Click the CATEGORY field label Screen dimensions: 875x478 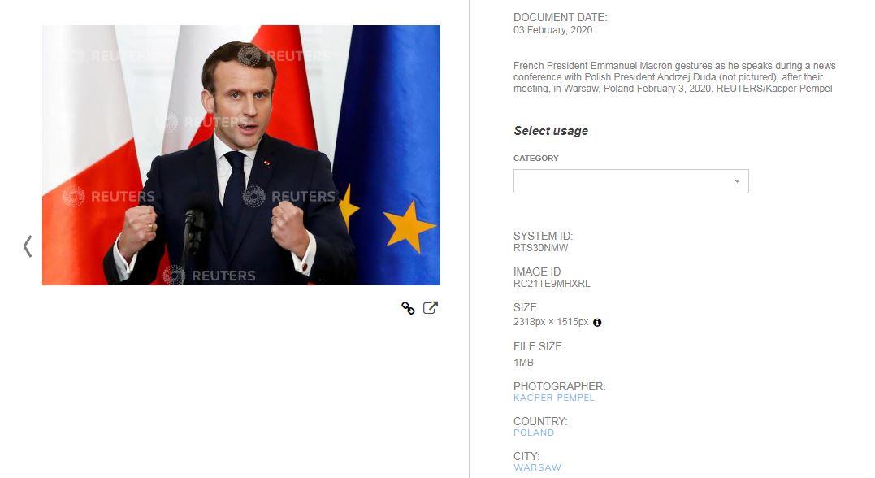(x=535, y=158)
